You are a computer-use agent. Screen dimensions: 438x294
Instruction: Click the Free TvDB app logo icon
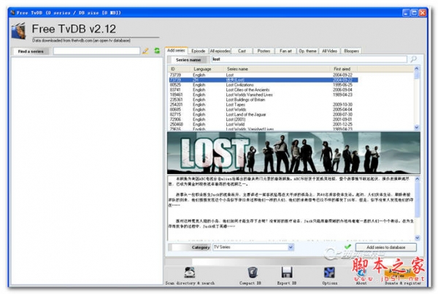18,31
